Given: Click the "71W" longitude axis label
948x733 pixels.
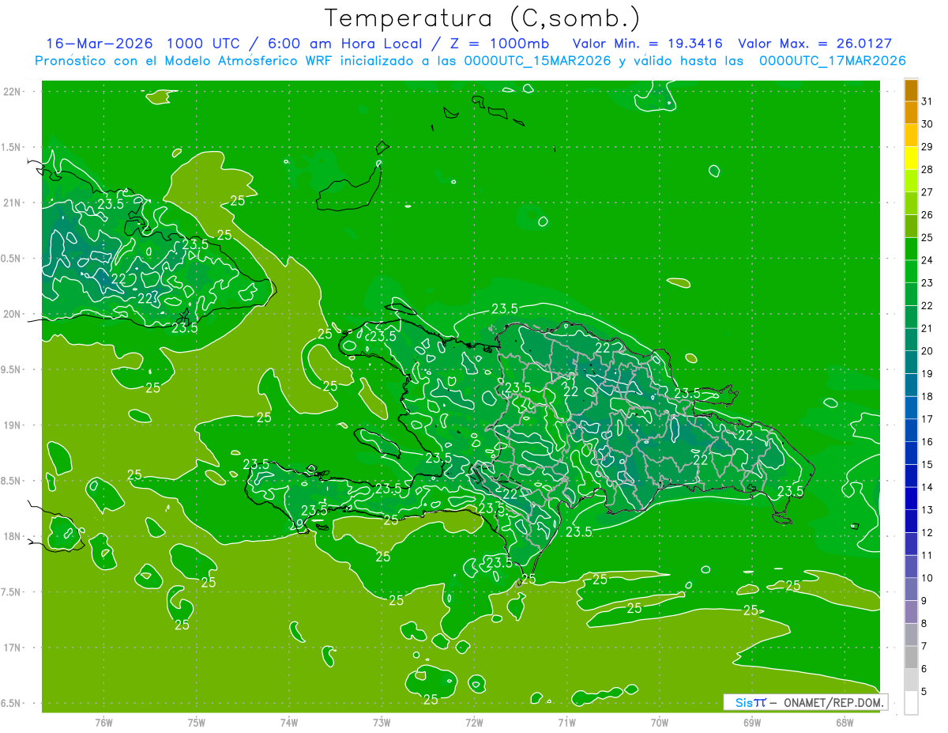Looking at the screenshot, I should pos(566,722).
